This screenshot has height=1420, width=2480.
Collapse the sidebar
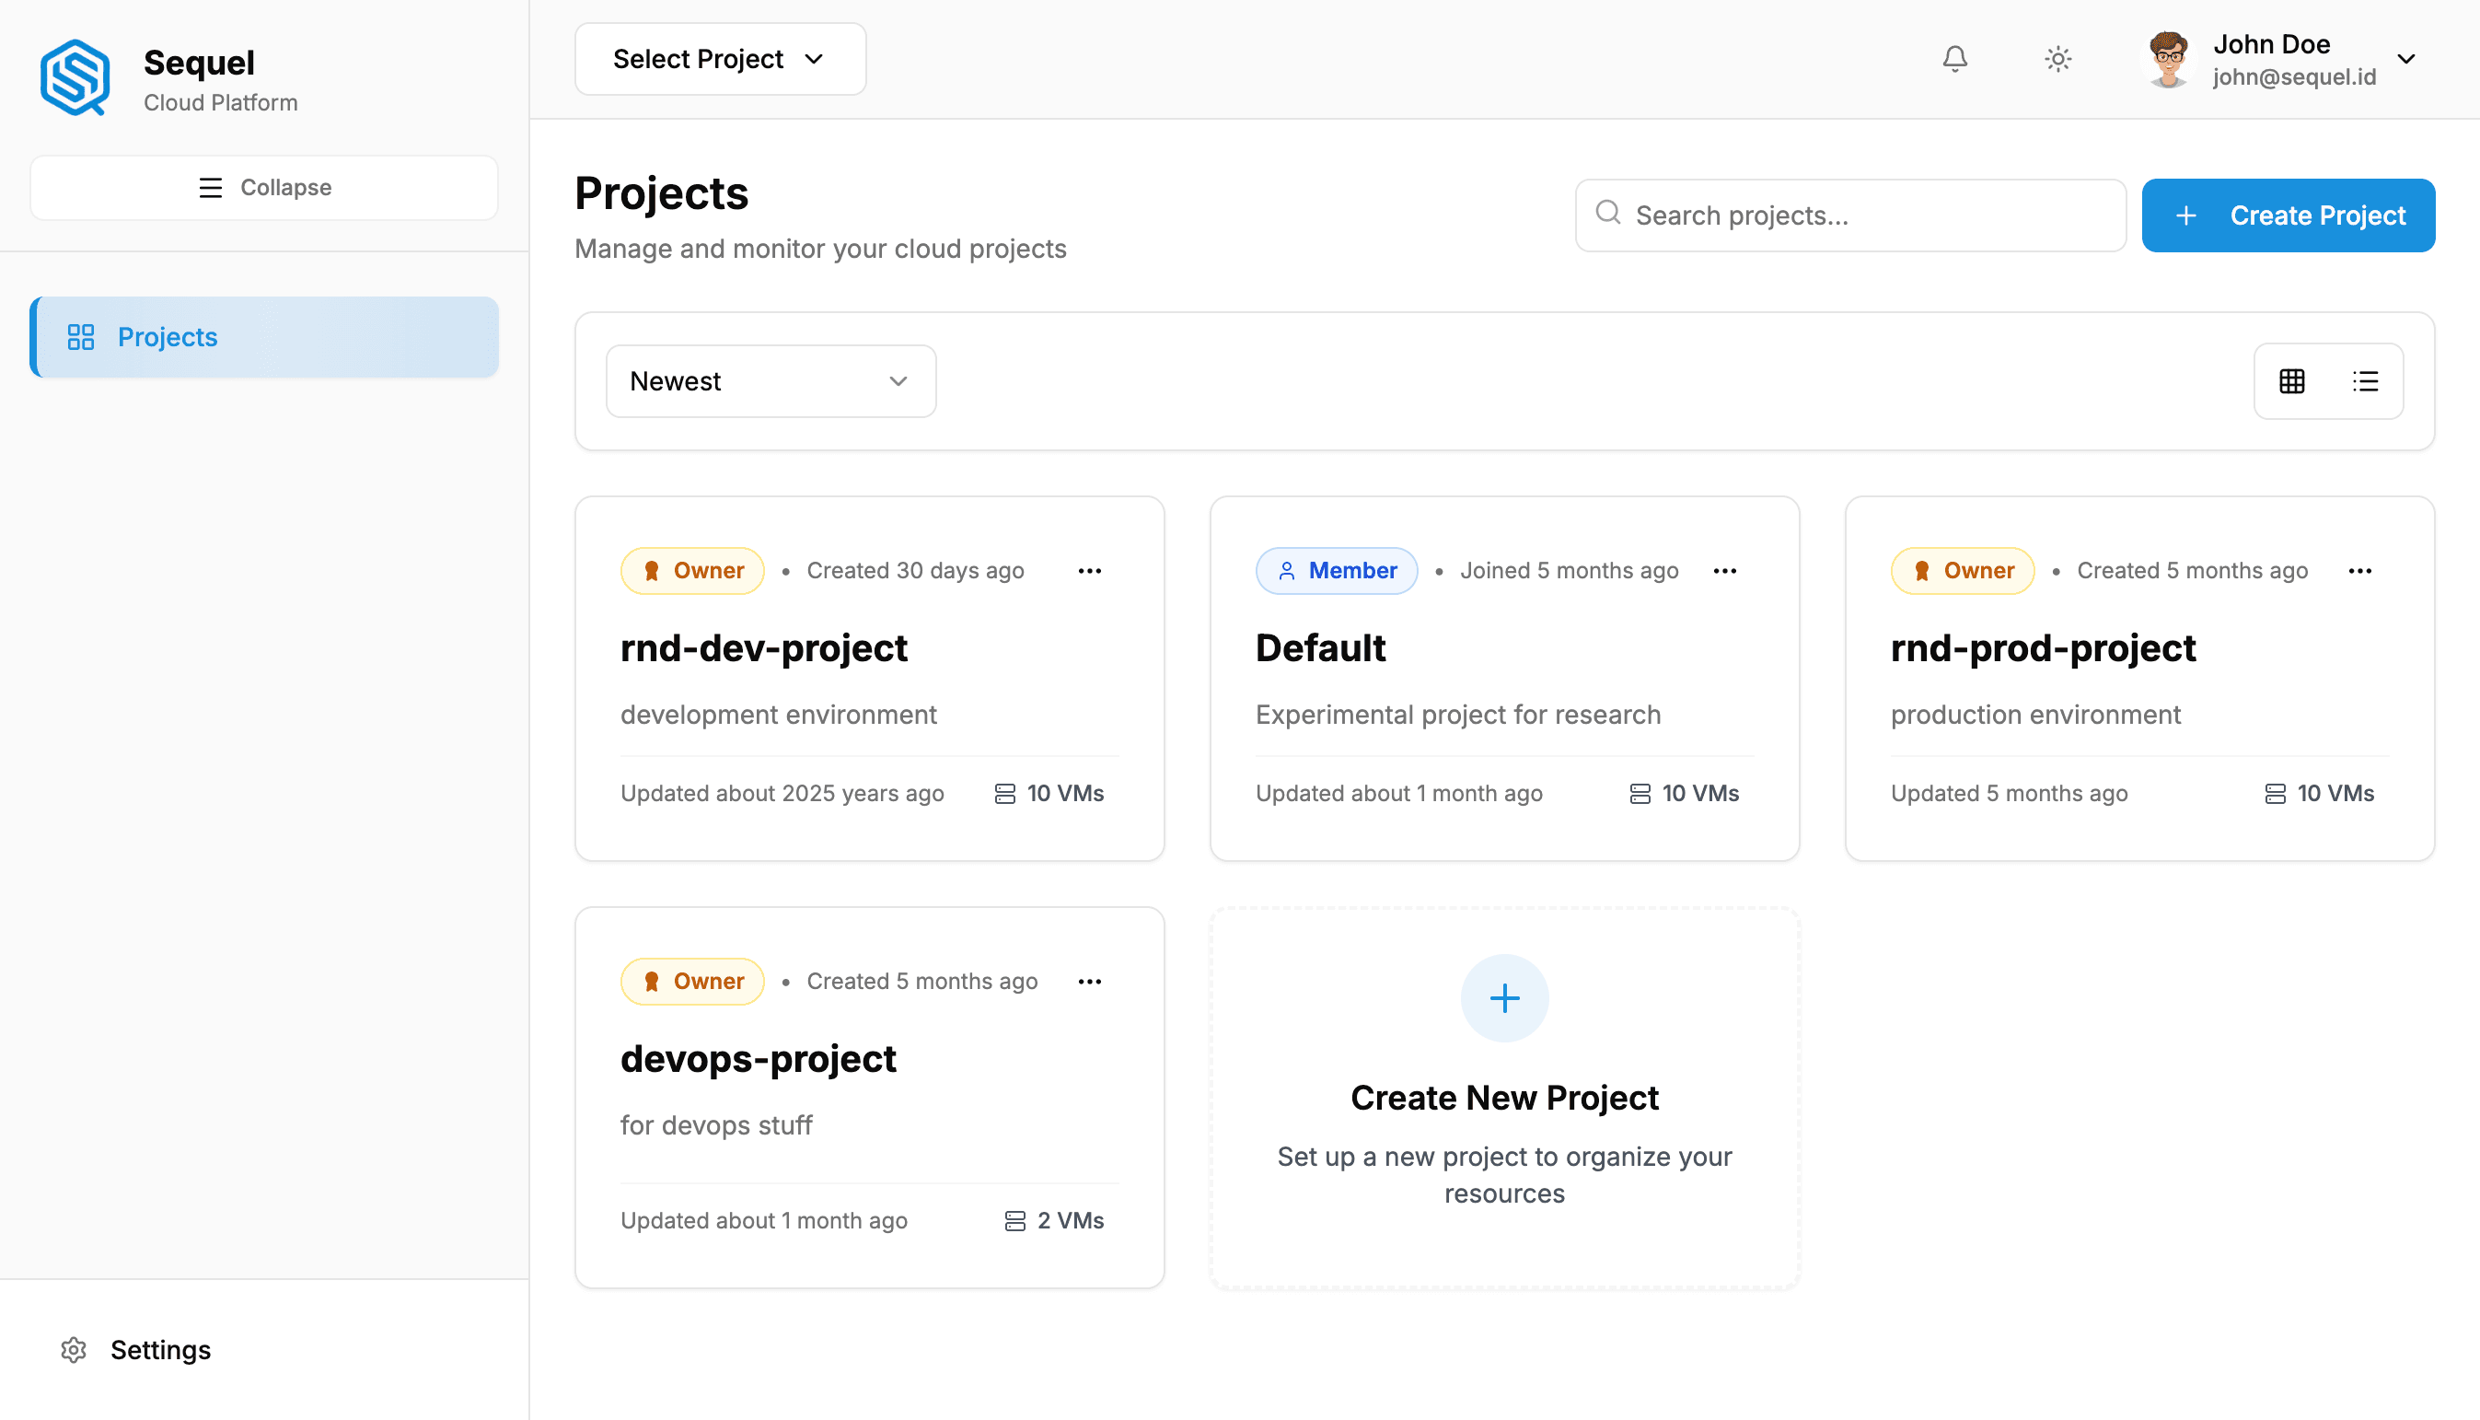[x=263, y=186]
